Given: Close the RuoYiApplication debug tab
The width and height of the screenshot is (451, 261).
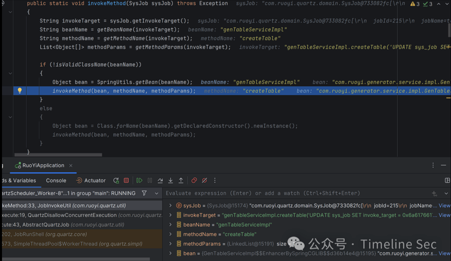Looking at the screenshot, I should click(70, 165).
